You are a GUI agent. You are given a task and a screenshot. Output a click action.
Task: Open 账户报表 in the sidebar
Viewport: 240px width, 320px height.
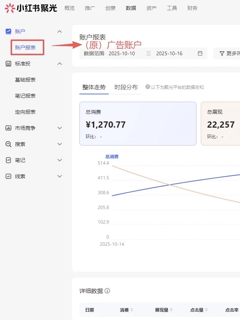pyautogui.click(x=25, y=48)
